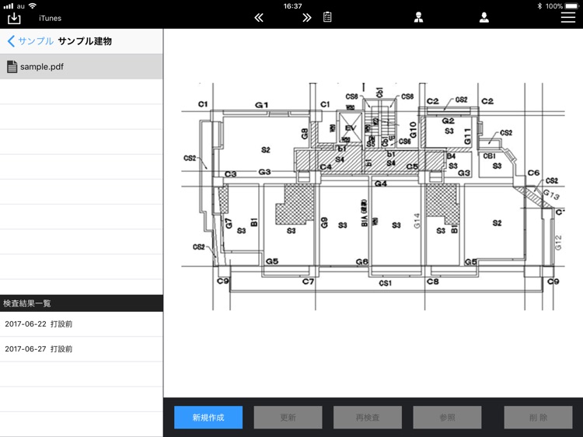Viewport: 583px width, 437px height.
Task: Click the 更新 button
Action: [288, 418]
